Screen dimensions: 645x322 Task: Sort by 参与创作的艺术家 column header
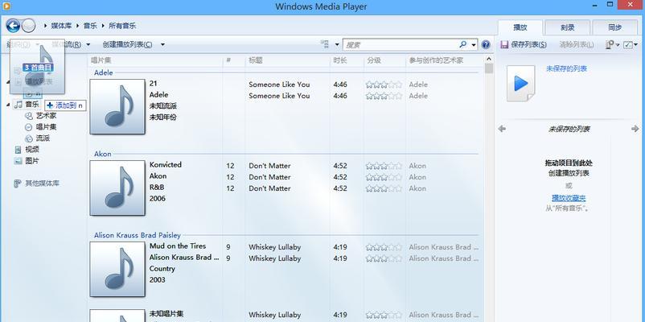click(436, 60)
